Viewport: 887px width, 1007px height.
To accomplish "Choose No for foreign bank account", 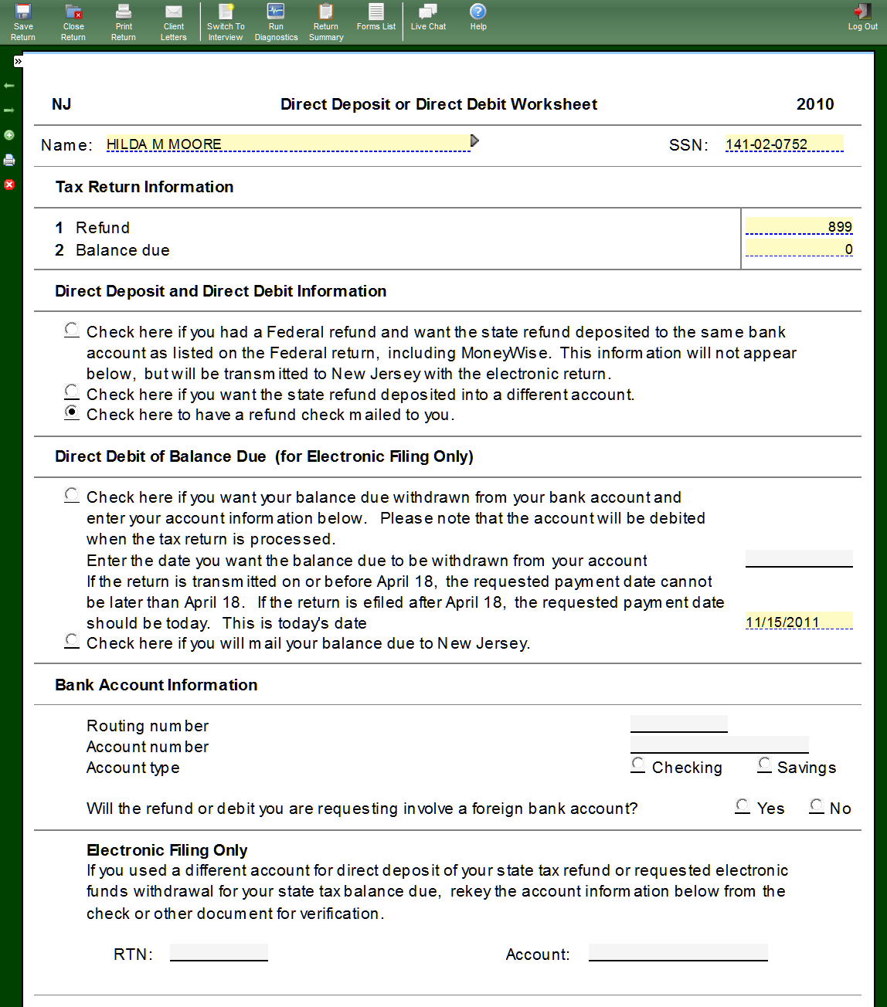I will 817,805.
